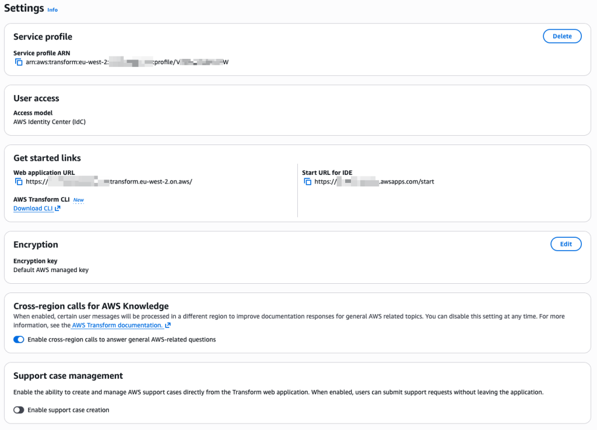Click the New badge next to AWS Transform CLI

(x=79, y=200)
